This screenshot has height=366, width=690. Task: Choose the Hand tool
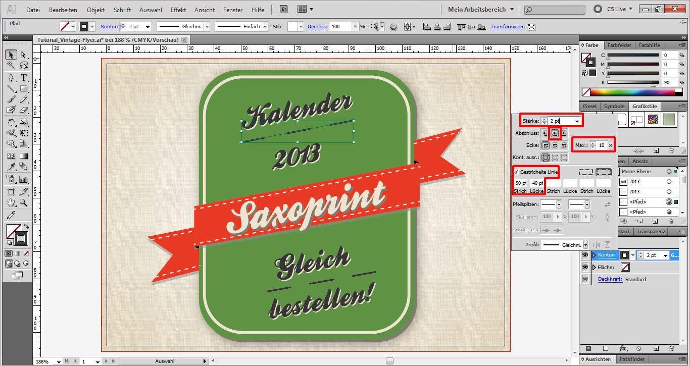pyautogui.click(x=11, y=203)
